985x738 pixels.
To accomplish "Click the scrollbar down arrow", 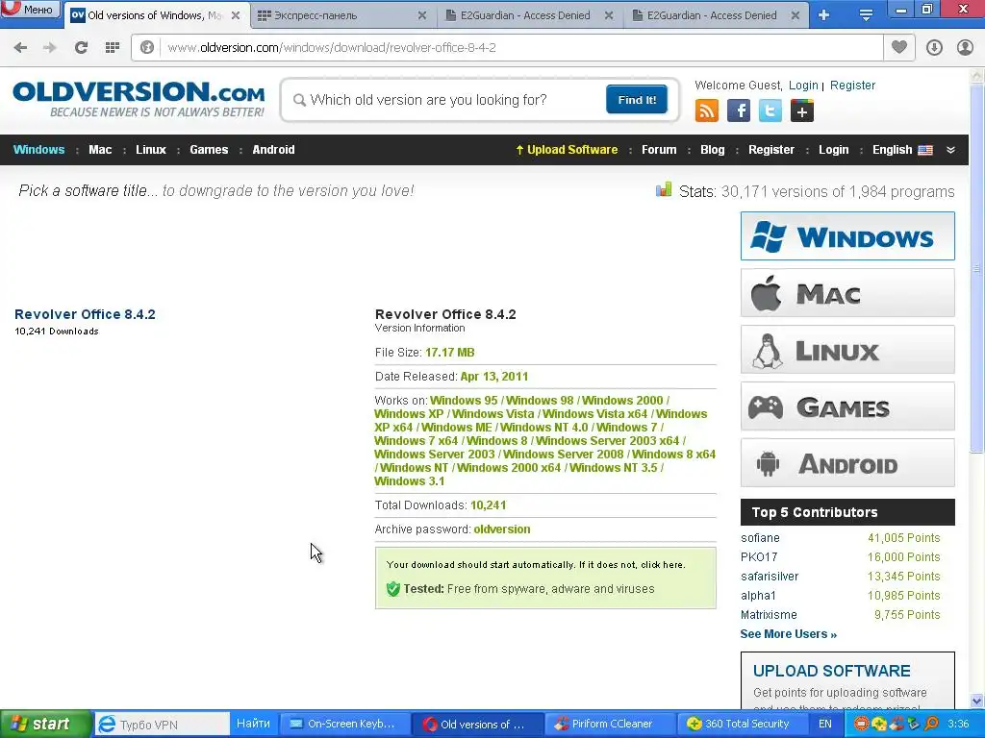I will pos(977,701).
